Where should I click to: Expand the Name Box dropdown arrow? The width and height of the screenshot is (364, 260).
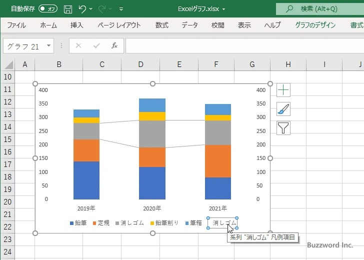point(49,45)
